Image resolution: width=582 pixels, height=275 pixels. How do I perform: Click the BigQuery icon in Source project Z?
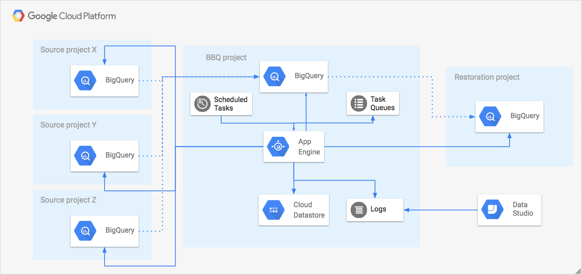(85, 230)
